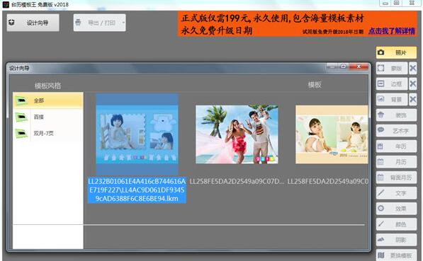Select the 双月-7页 template style

tap(48, 133)
